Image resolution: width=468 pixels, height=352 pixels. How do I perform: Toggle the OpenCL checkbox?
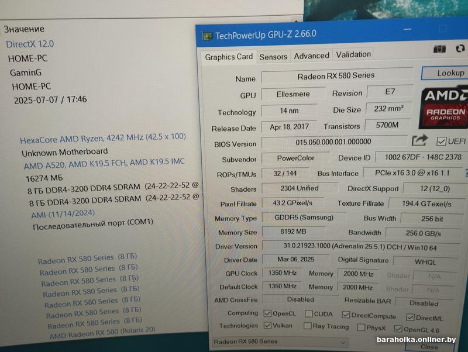click(x=267, y=313)
